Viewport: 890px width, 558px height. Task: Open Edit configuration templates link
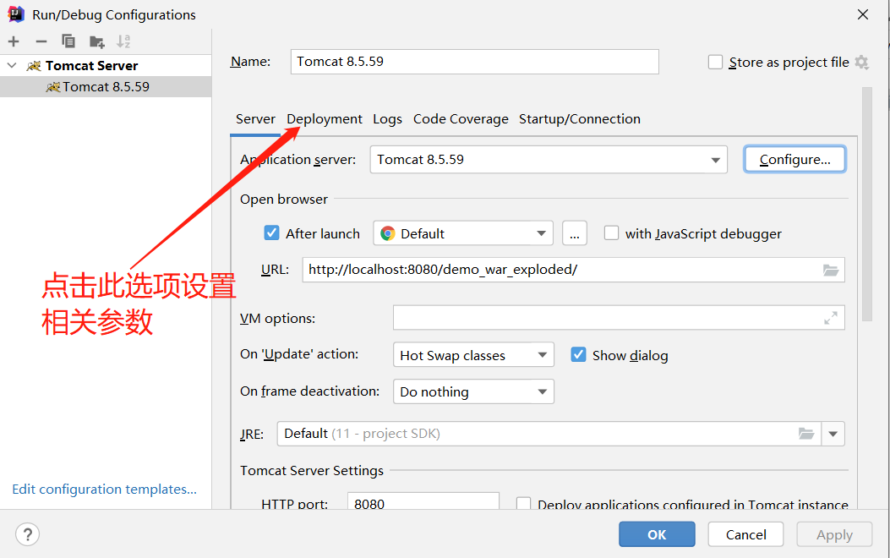click(105, 490)
